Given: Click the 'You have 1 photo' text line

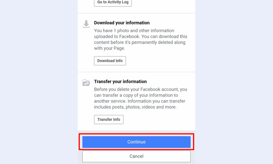Looking at the screenshot, I should coord(134,31).
